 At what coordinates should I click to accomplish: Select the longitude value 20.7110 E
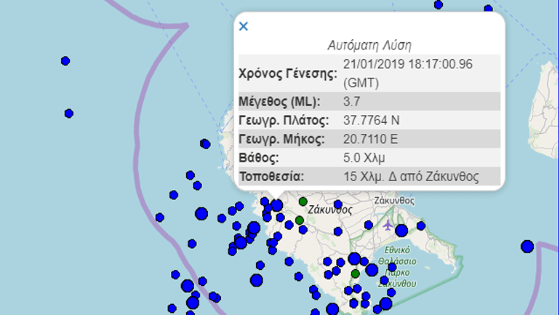click(x=370, y=139)
